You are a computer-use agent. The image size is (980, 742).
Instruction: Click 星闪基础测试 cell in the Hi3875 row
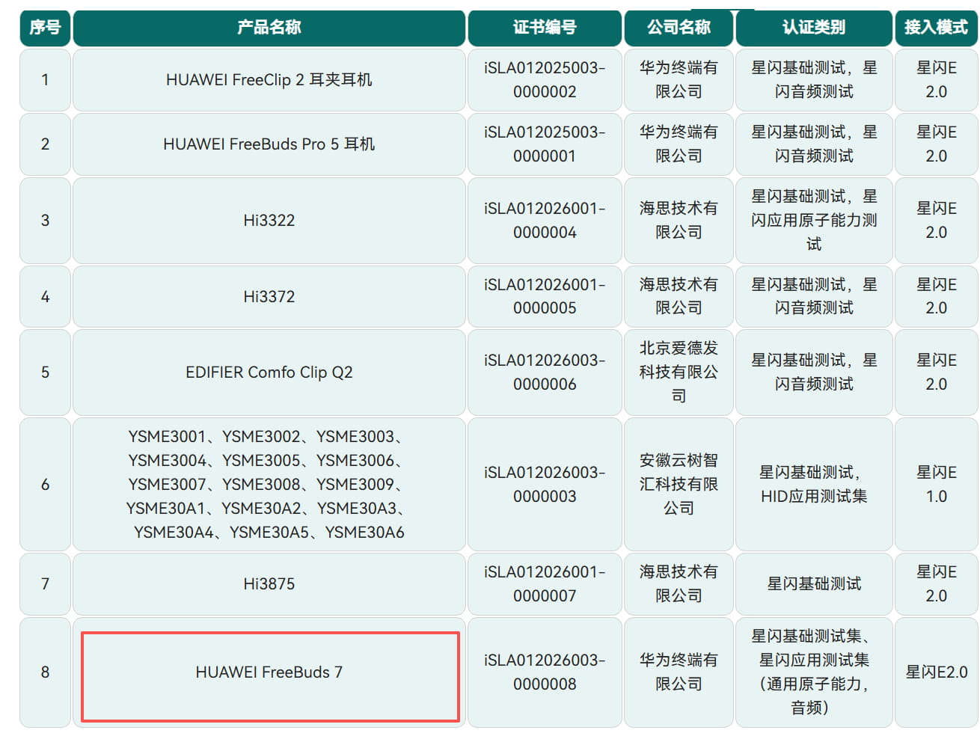click(814, 584)
